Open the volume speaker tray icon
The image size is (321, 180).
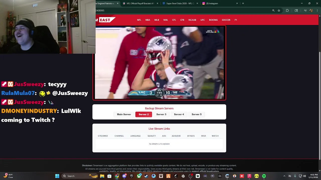pyautogui.click(x=304, y=176)
